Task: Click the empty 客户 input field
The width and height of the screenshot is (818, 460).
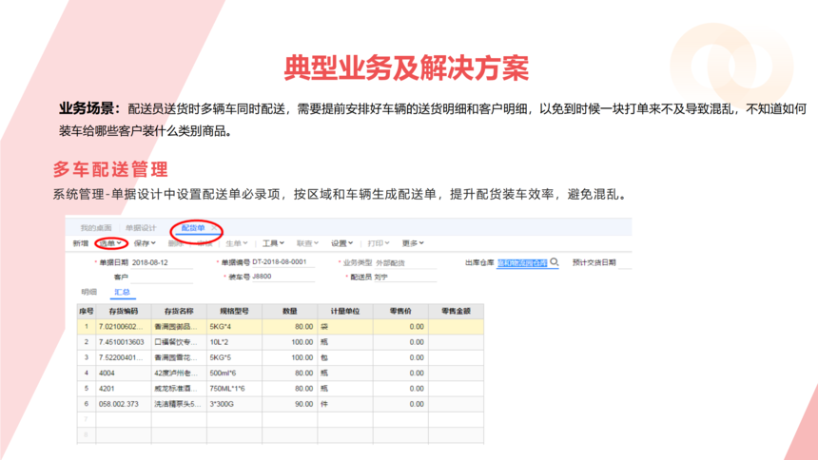Action: [x=162, y=277]
